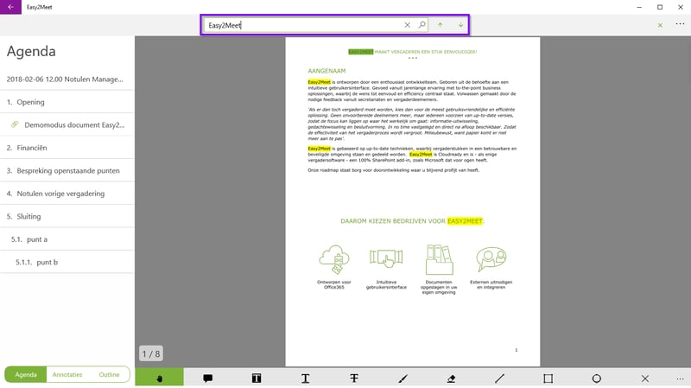Jump to next search result
Image resolution: width=691 pixels, height=388 pixels.
460,25
